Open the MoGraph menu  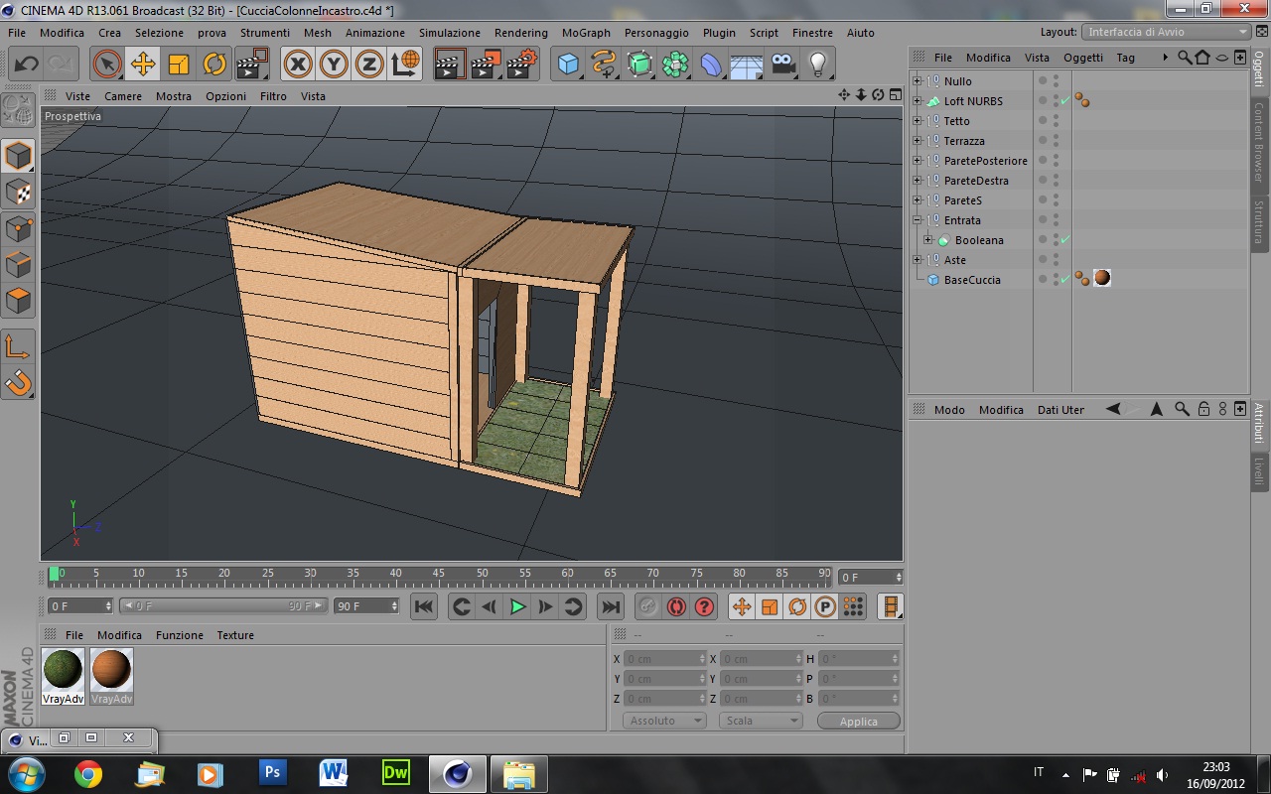point(586,33)
